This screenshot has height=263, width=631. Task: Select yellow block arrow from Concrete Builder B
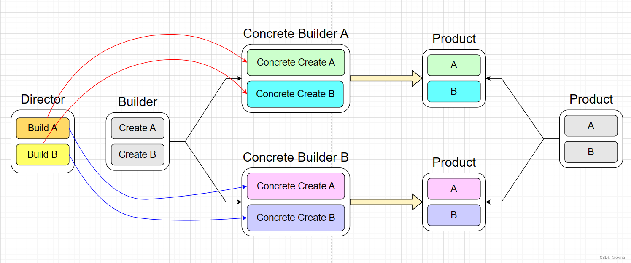(386, 202)
